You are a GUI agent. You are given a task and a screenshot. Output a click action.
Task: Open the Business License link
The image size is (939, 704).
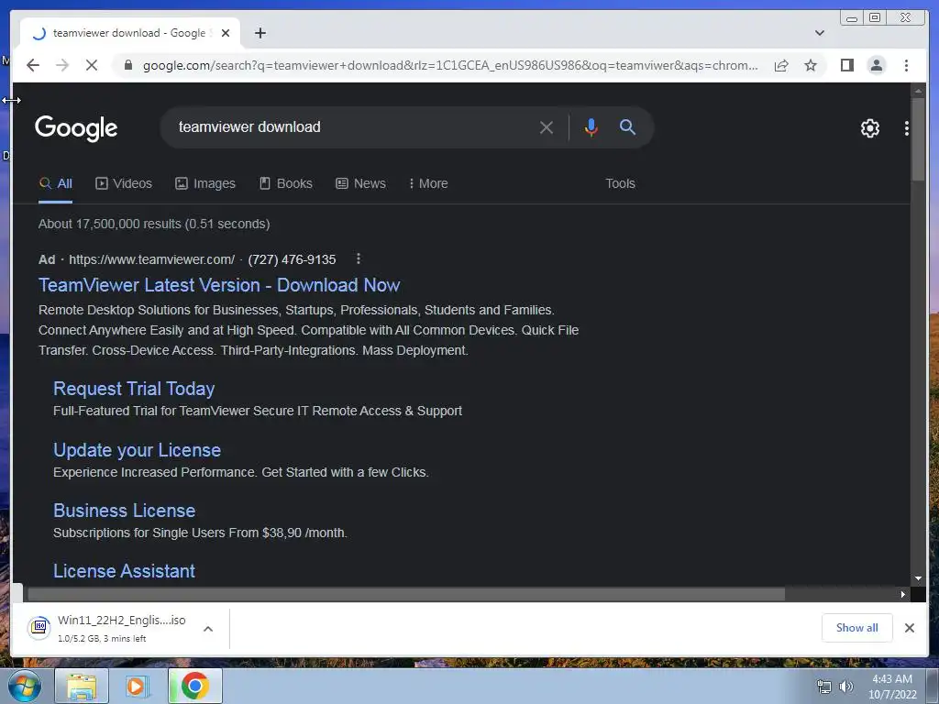(124, 511)
